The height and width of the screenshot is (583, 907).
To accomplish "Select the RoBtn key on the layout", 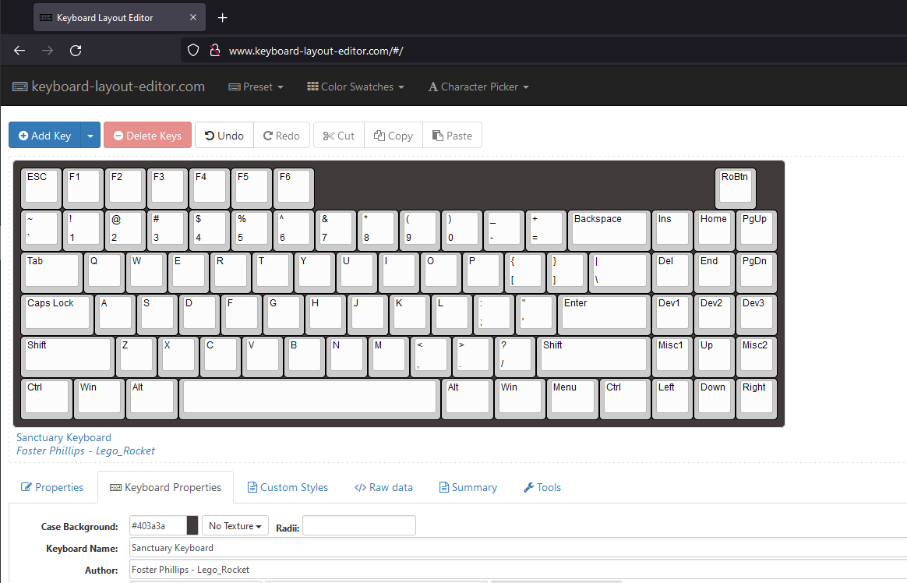I will click(735, 187).
